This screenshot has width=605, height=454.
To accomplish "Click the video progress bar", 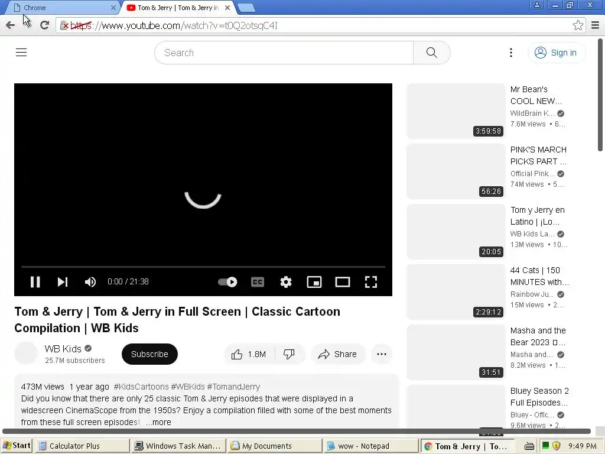I will [203, 267].
